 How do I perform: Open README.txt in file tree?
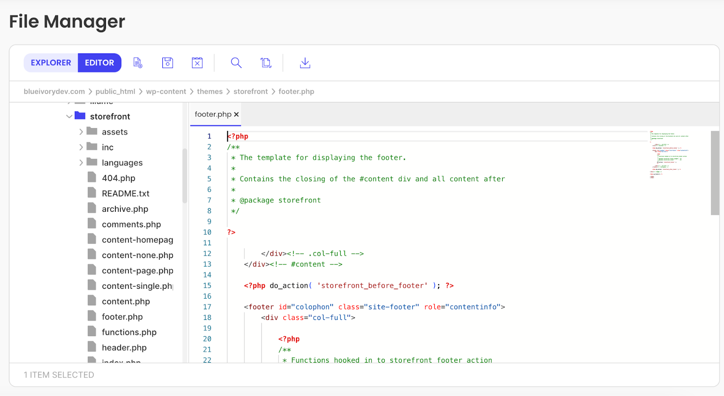pyautogui.click(x=125, y=194)
